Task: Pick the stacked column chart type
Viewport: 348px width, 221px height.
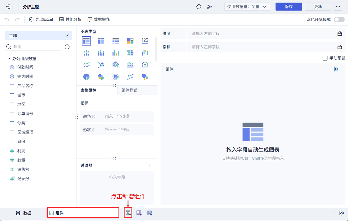Action: pyautogui.click(x=101, y=53)
